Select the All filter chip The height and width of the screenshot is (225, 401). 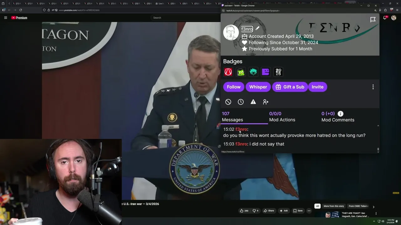coord(317,206)
